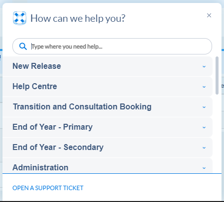
Task: Expand New Release chevron arrow
Action: coord(204,66)
